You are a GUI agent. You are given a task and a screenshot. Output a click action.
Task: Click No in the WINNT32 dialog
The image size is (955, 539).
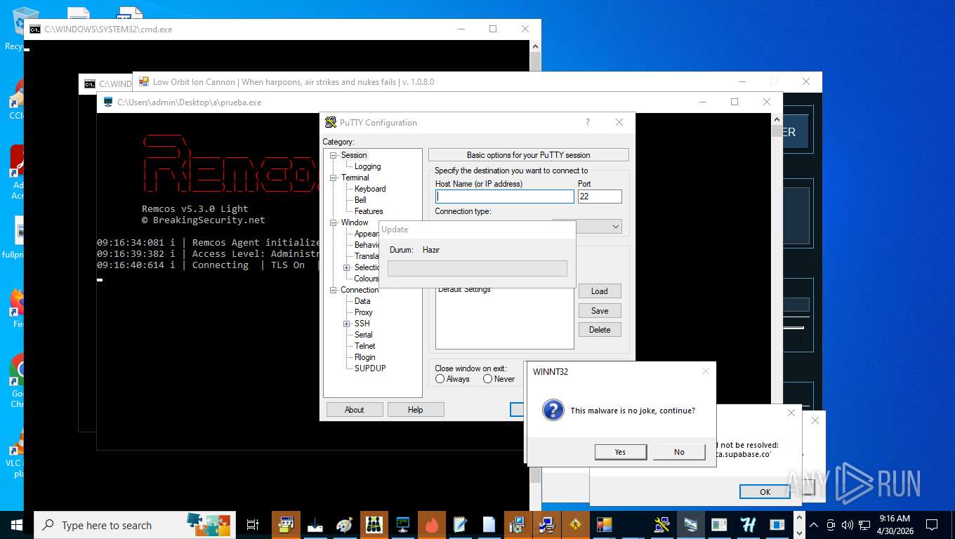point(679,452)
